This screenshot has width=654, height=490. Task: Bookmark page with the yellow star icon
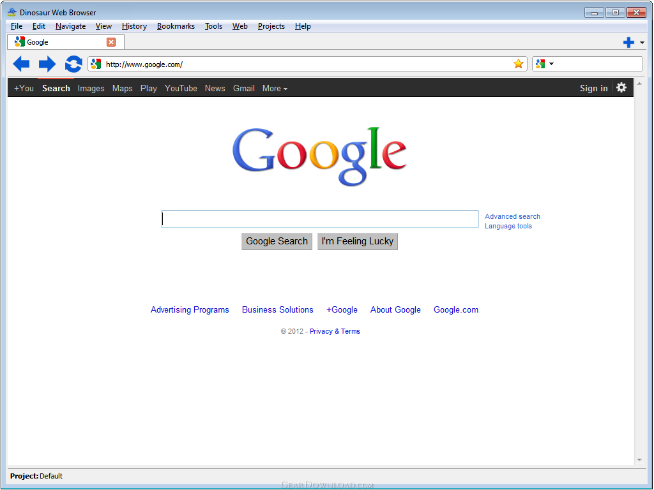pyautogui.click(x=519, y=64)
